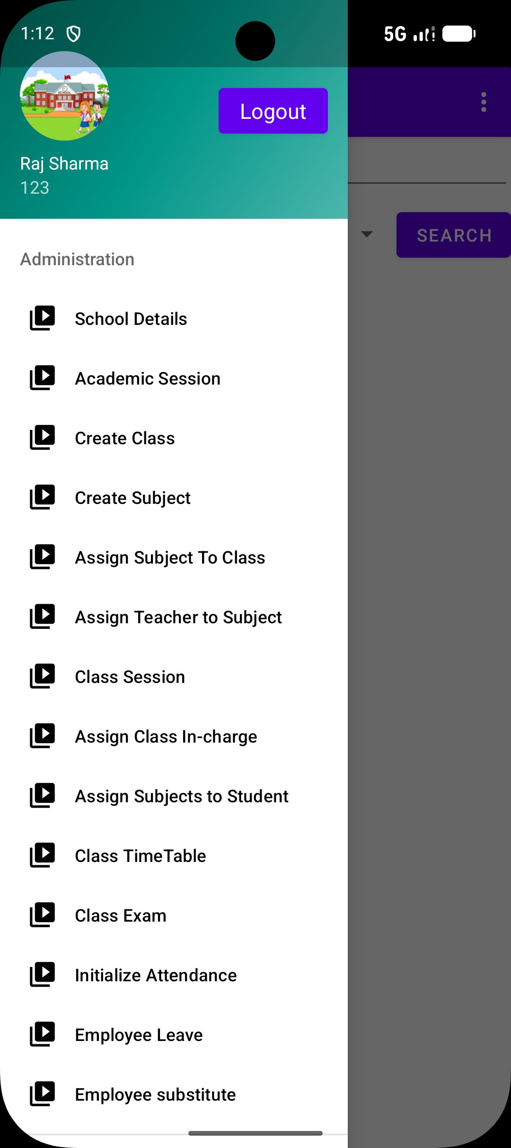The width and height of the screenshot is (511, 1148).
Task: Expand the dropdown arrow beside Search
Action: [367, 234]
